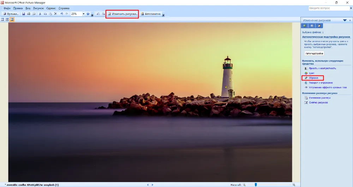The width and height of the screenshot is (353, 187).
Task: Click the color wheel icon beside Цвет
Action: click(x=306, y=73)
